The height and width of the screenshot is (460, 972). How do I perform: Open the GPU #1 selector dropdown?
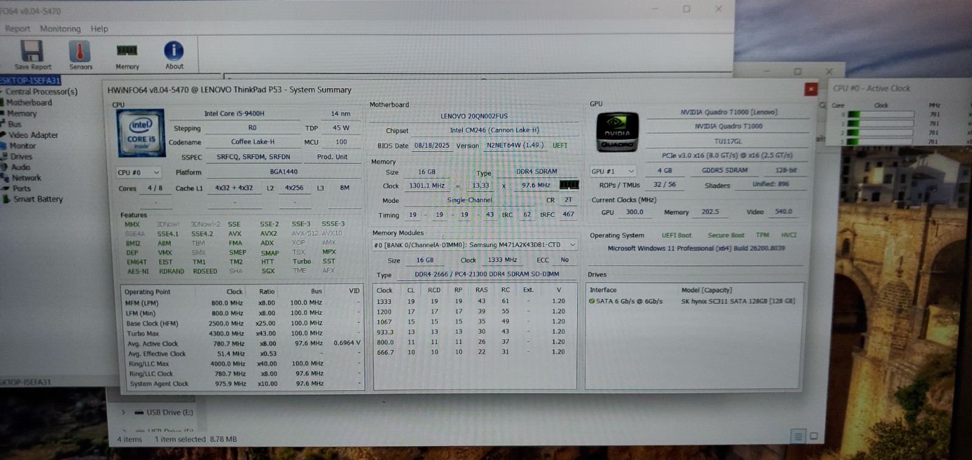(x=613, y=171)
